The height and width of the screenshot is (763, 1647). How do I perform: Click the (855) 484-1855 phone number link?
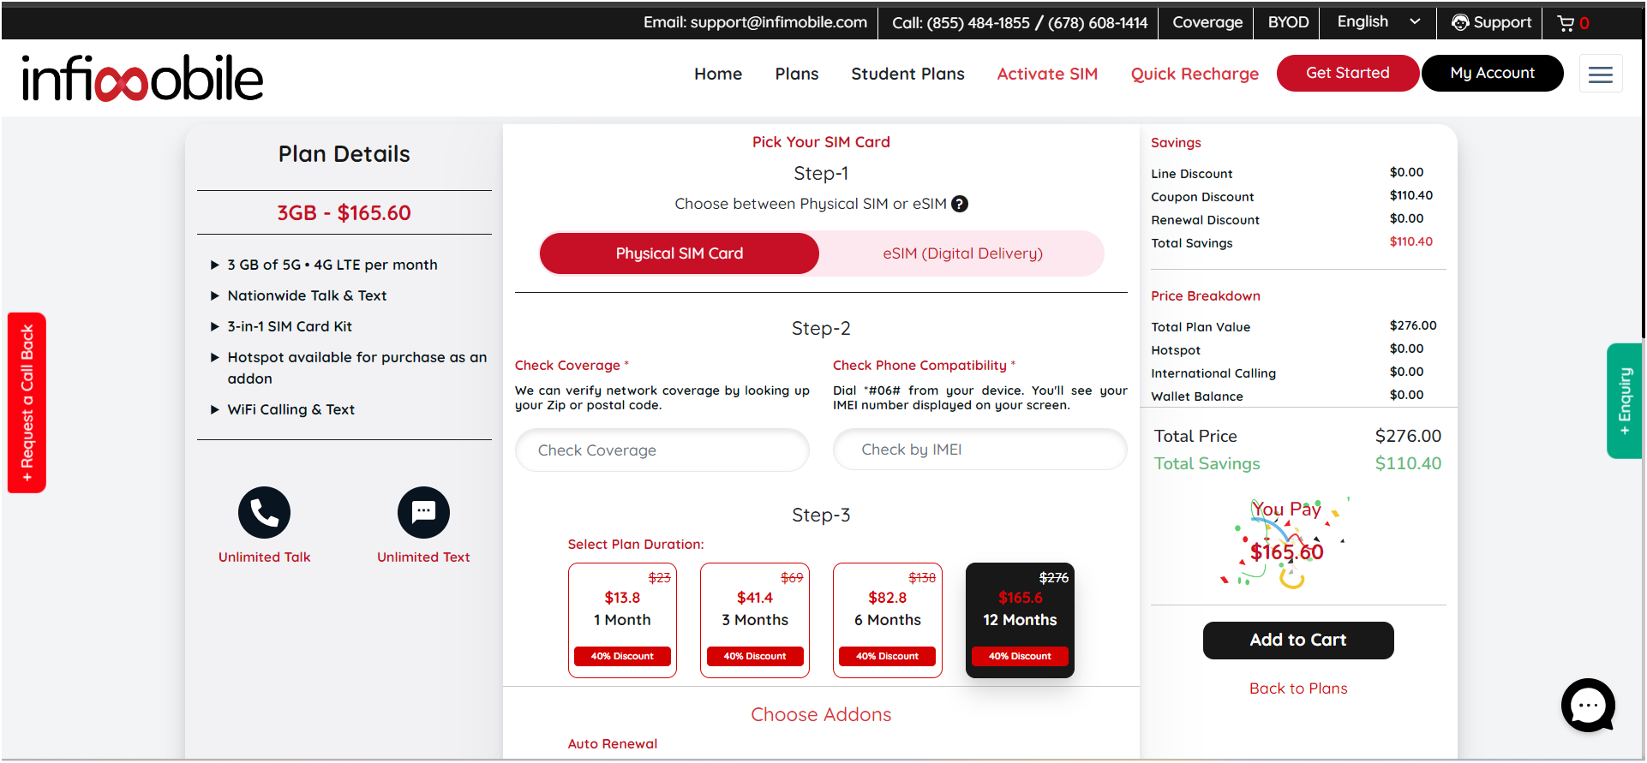point(978,22)
